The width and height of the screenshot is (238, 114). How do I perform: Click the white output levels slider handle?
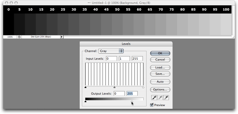(x=132, y=102)
